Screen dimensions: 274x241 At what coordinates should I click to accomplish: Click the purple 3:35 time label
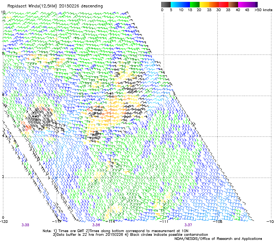(x=25, y=225)
